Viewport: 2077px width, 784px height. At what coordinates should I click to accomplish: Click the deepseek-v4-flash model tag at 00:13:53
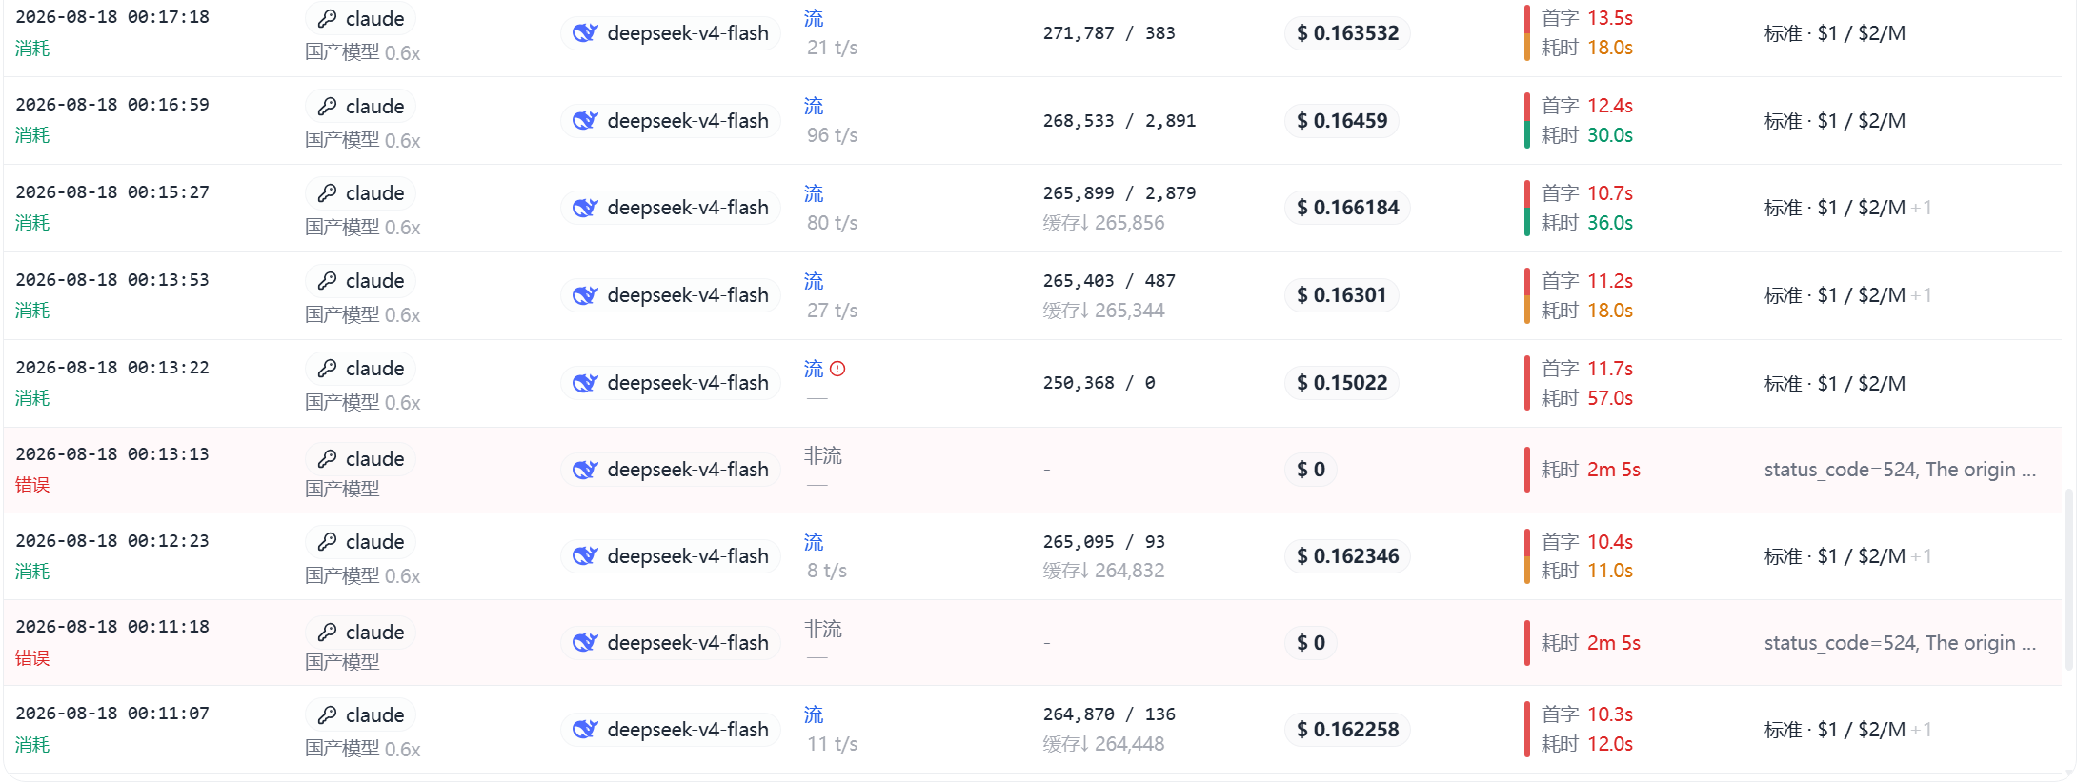tap(671, 295)
